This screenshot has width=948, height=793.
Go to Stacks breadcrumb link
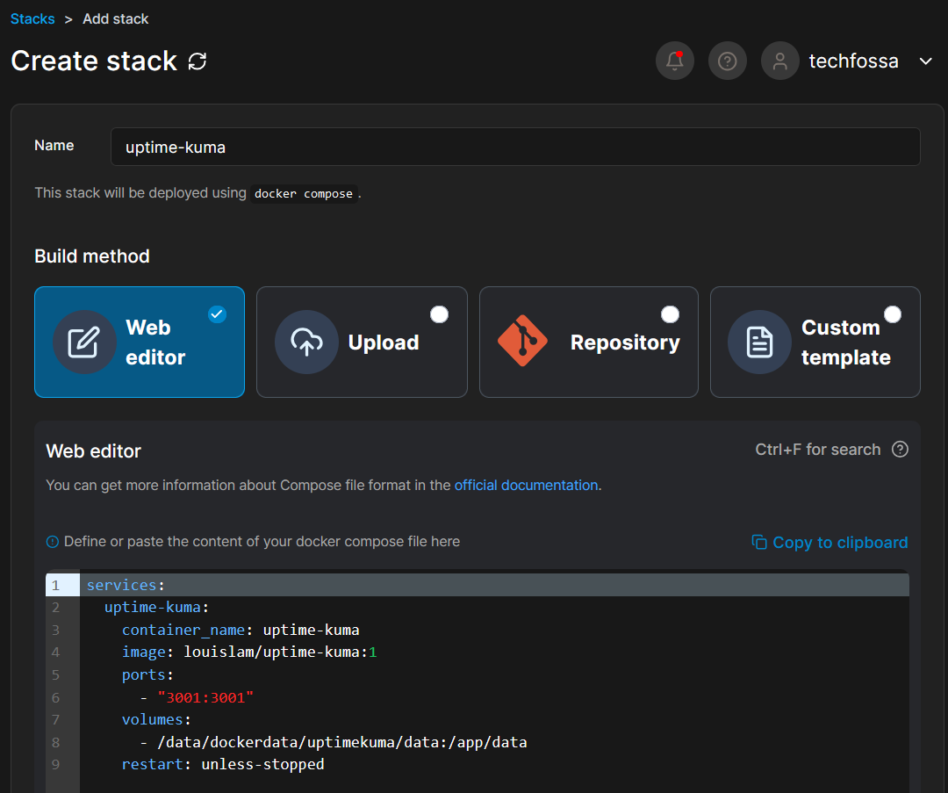pos(32,18)
